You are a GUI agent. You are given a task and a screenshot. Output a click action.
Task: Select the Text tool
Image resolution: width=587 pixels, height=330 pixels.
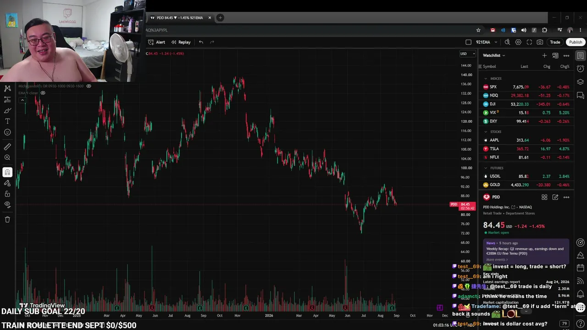tap(7, 121)
